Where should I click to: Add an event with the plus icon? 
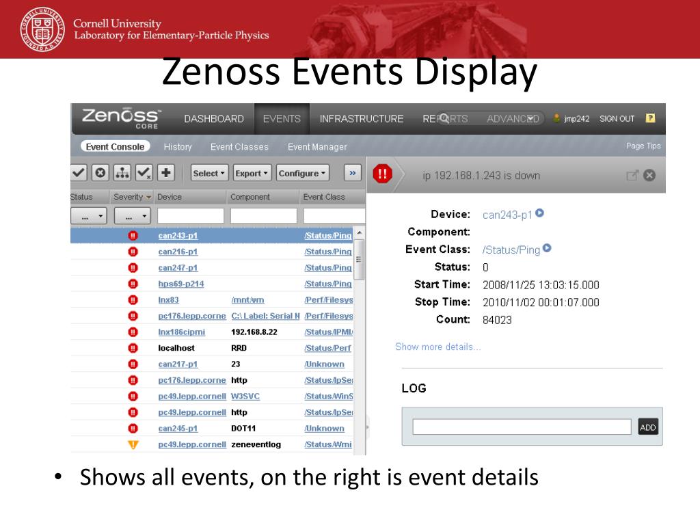point(165,173)
